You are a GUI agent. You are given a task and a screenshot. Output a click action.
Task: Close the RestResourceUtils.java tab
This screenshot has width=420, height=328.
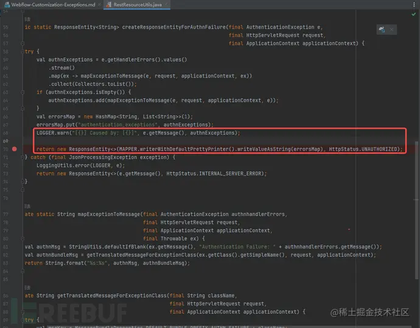click(x=166, y=4)
